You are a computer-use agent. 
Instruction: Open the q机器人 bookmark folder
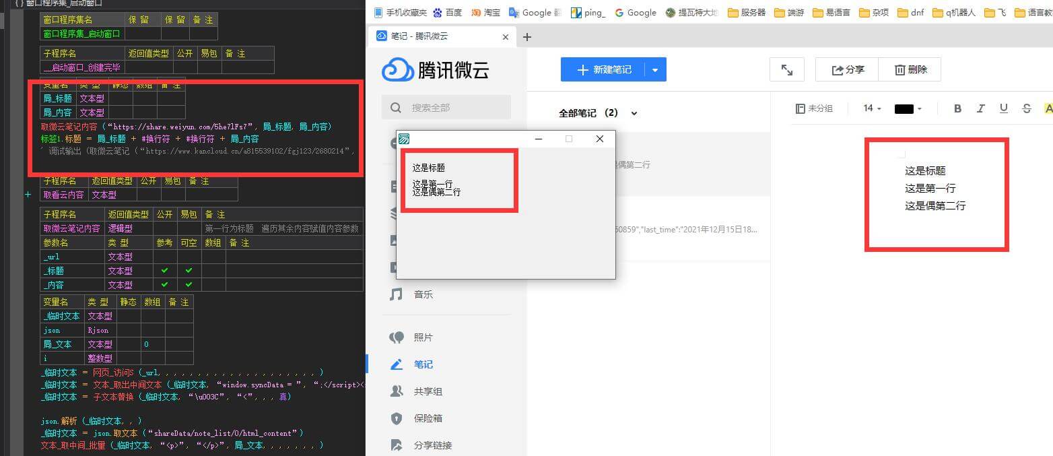tap(954, 12)
